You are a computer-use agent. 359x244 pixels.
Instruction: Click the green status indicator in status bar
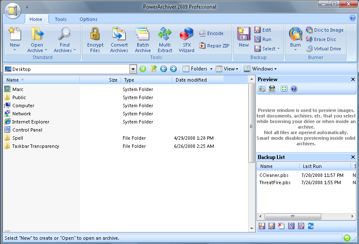click(347, 238)
